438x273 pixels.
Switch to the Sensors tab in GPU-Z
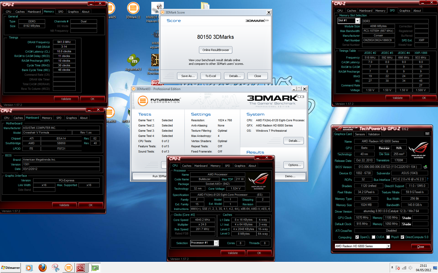tap(360, 134)
